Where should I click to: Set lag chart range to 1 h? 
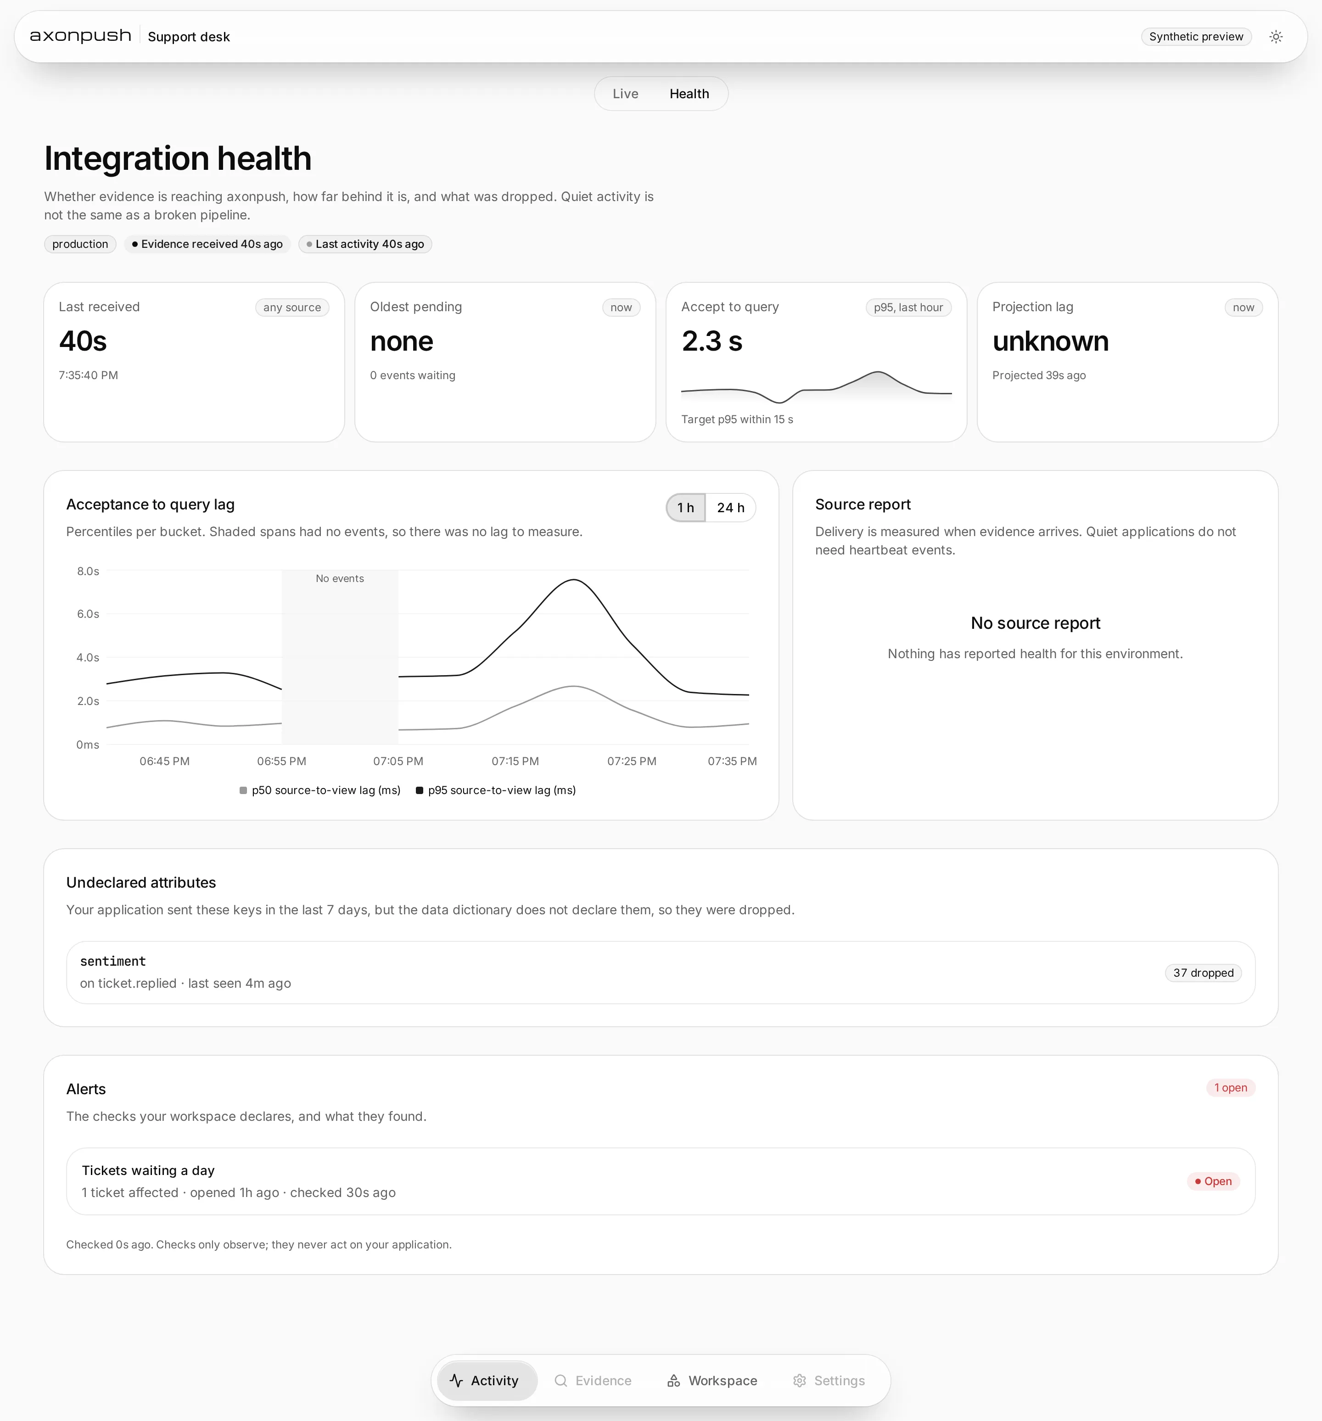point(686,508)
